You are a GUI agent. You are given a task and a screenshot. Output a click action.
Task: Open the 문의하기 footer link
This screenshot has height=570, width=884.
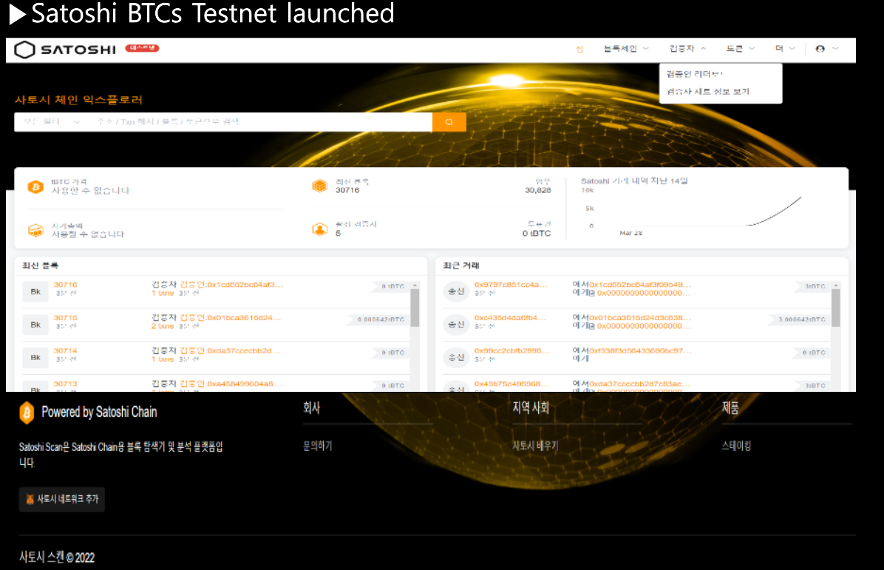(318, 447)
